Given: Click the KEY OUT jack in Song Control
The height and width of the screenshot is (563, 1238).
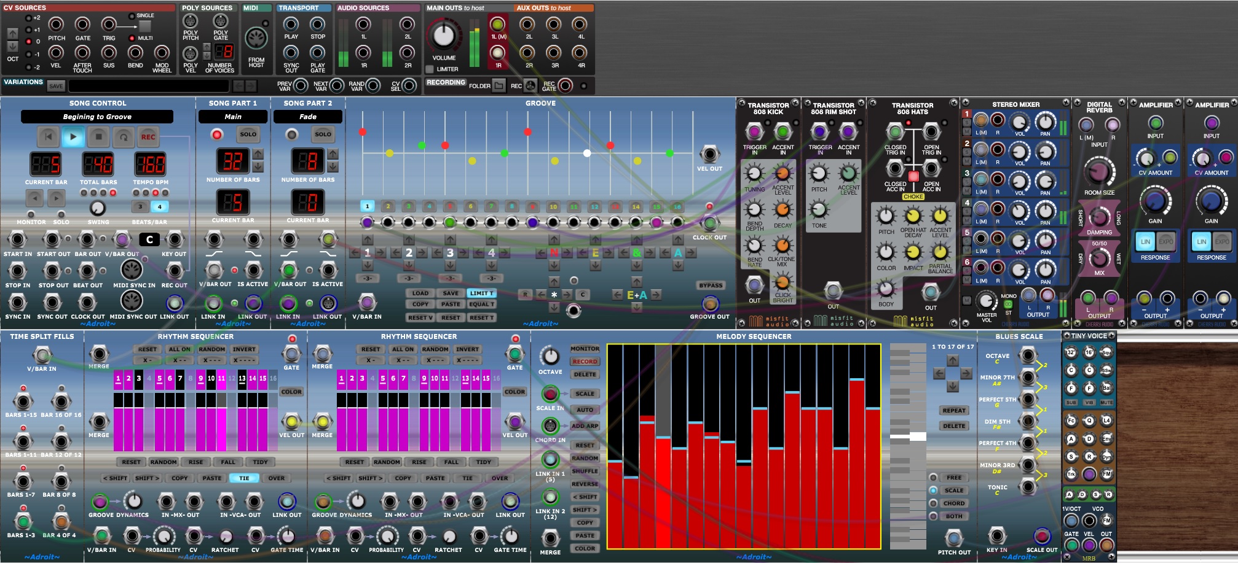Looking at the screenshot, I should (x=175, y=239).
